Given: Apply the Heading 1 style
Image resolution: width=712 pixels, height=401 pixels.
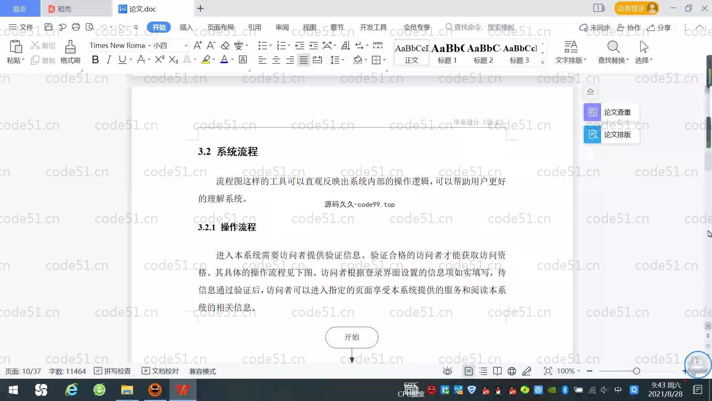Looking at the screenshot, I should [447, 53].
